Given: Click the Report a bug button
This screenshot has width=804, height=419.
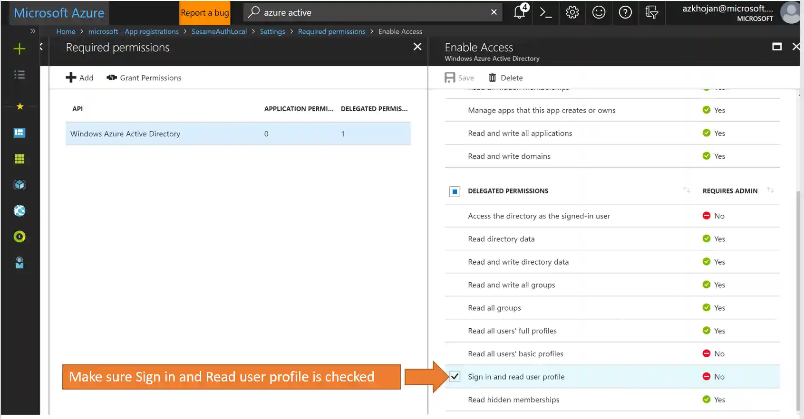Looking at the screenshot, I should (x=205, y=13).
